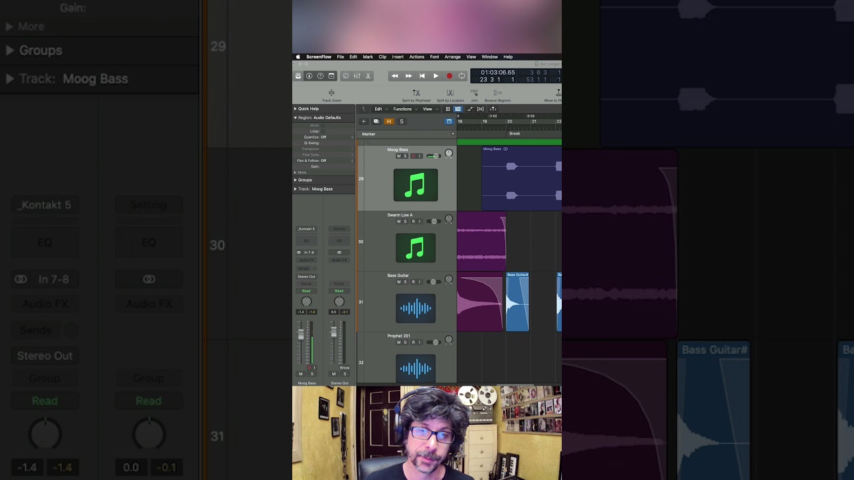Viewport: 854px width, 480px height.
Task: Click the Stereo Out output slot
Action: click(x=306, y=277)
